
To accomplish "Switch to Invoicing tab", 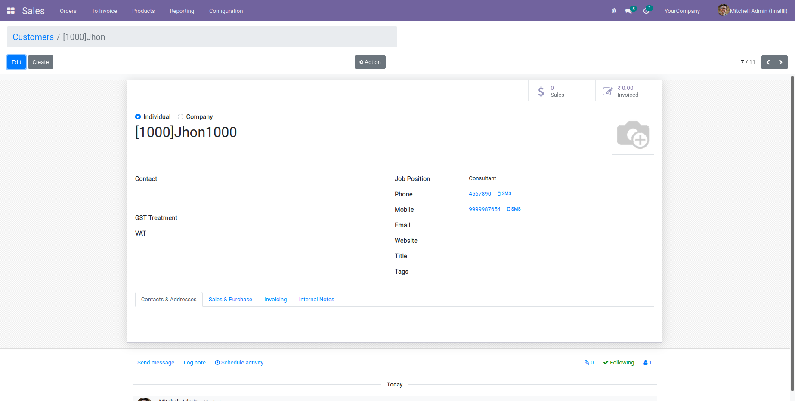I will 275,300.
